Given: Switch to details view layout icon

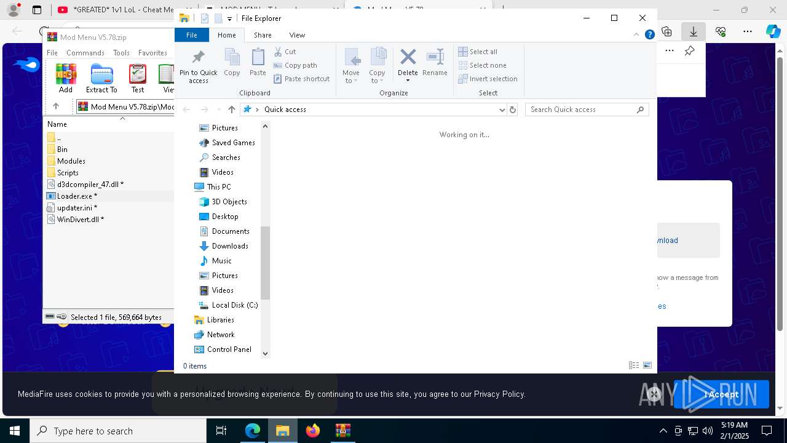Looking at the screenshot, I should click(634, 365).
